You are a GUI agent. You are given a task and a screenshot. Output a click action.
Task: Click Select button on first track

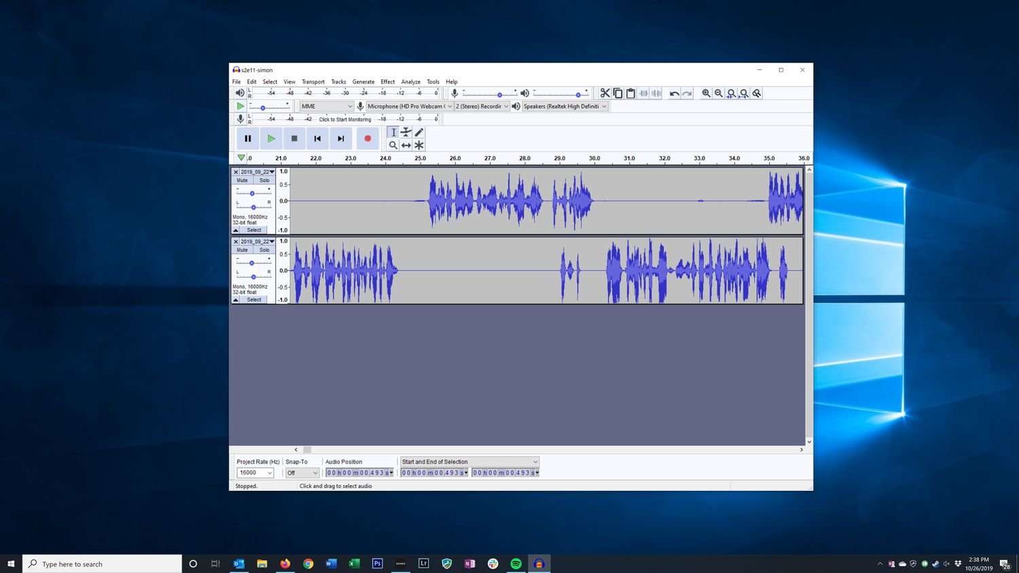254,230
